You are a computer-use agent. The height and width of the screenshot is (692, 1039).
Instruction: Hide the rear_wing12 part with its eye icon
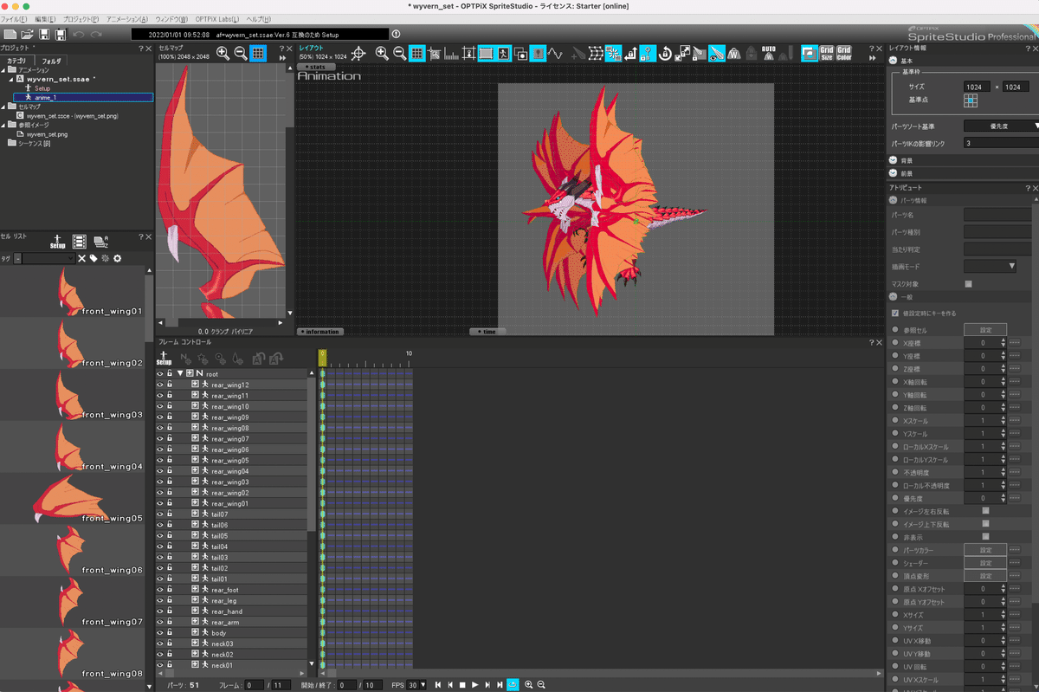tap(160, 385)
